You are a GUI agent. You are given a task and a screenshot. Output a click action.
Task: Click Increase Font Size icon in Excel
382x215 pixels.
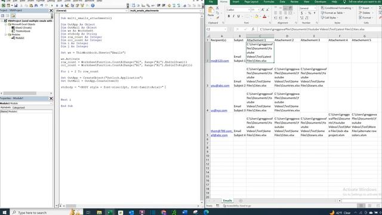263,10
